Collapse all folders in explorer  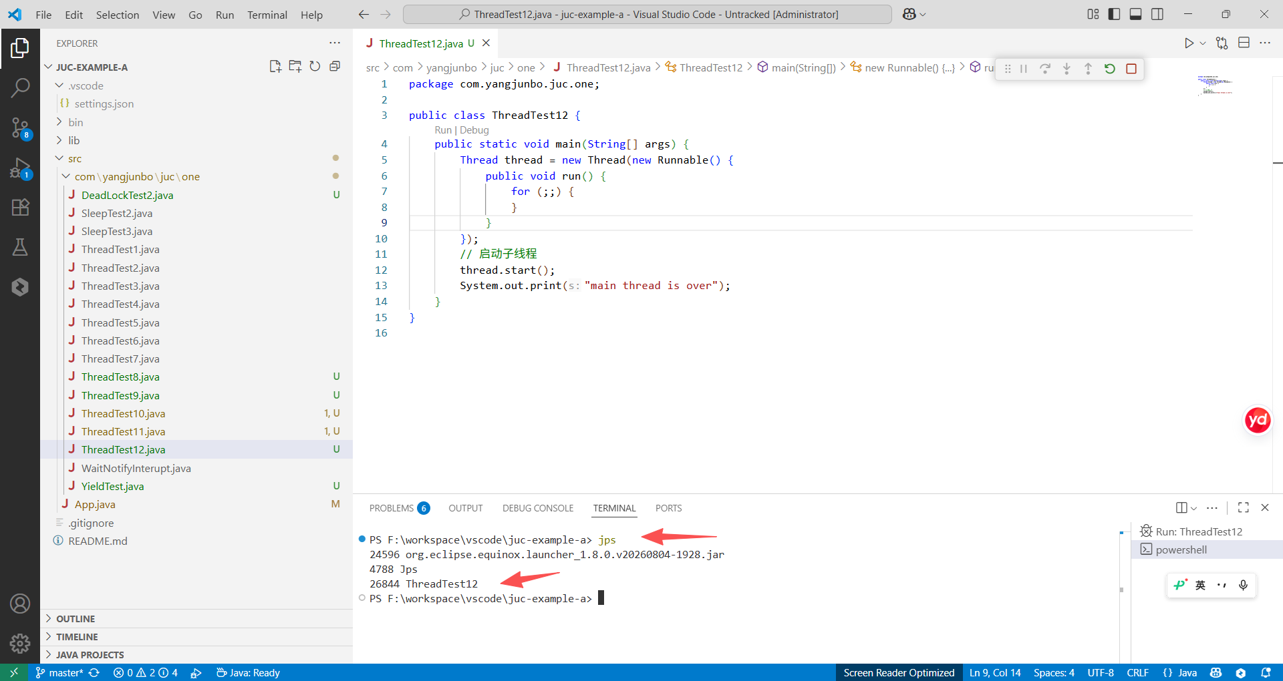tap(335, 66)
